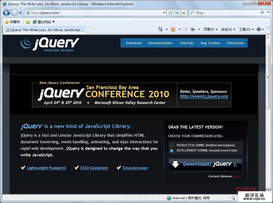Image resolution: width=273 pixels, height=203 pixels.
Task: Open the http://events.jquery.org link
Action: 204,96
